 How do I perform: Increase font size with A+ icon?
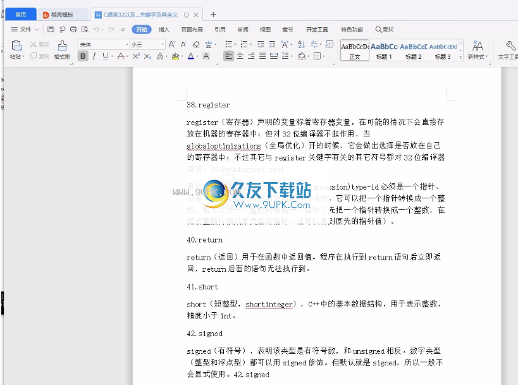pos(172,44)
